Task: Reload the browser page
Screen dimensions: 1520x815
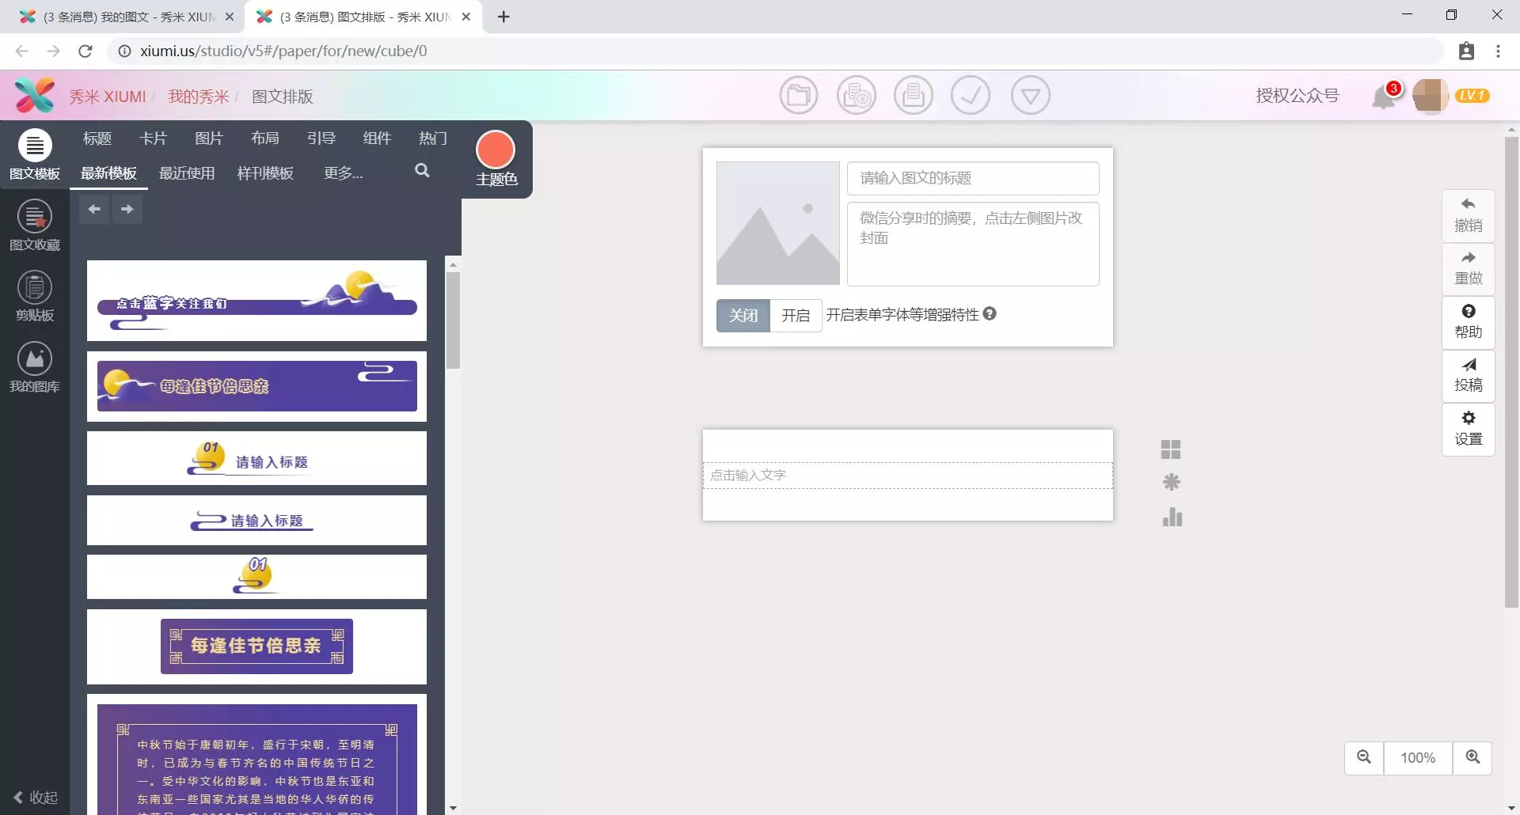Action: pyautogui.click(x=85, y=51)
